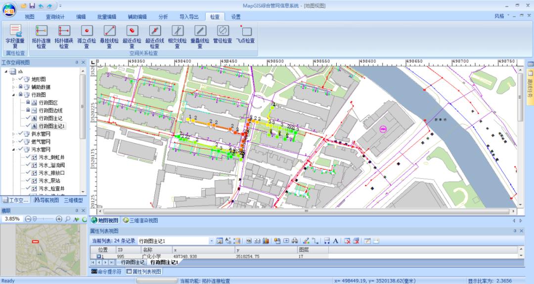The image size is (534, 284).
Task: Toggle visibility check of 行政图注记 layer
Action: (x=28, y=118)
